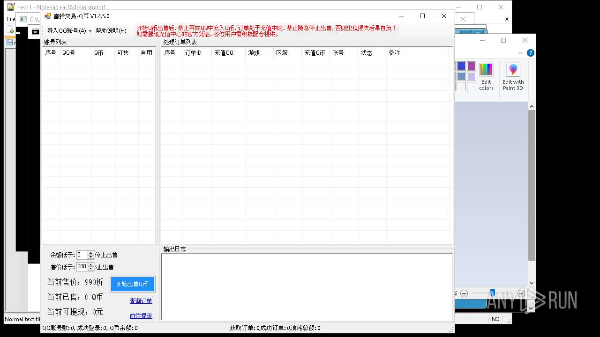This screenshot has height=337, width=600.
Task: Pick the lavender color swatch in Paint
Action: 472,76
